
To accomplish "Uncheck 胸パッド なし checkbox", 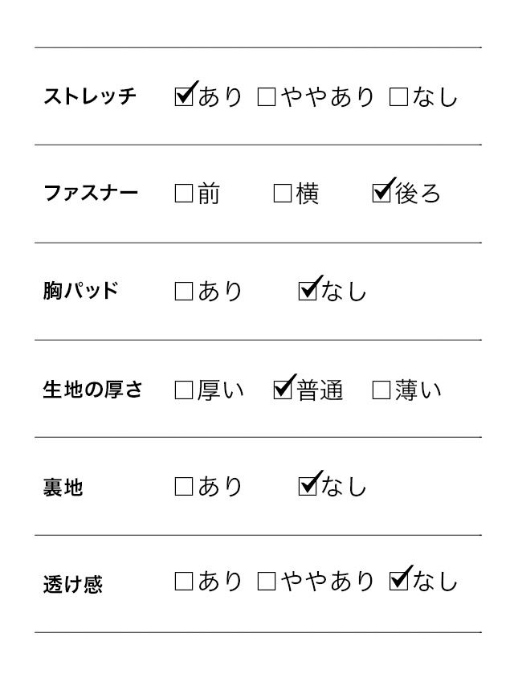I will (x=308, y=292).
